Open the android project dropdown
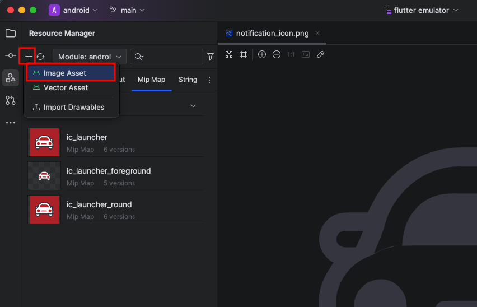The height and width of the screenshot is (307, 477). pos(73,10)
